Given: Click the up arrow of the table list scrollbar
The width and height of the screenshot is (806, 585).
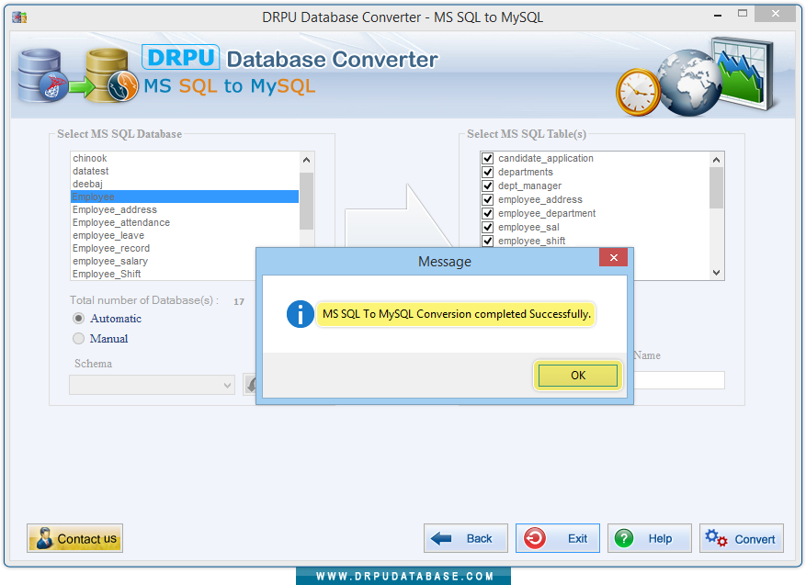Looking at the screenshot, I should [716, 160].
